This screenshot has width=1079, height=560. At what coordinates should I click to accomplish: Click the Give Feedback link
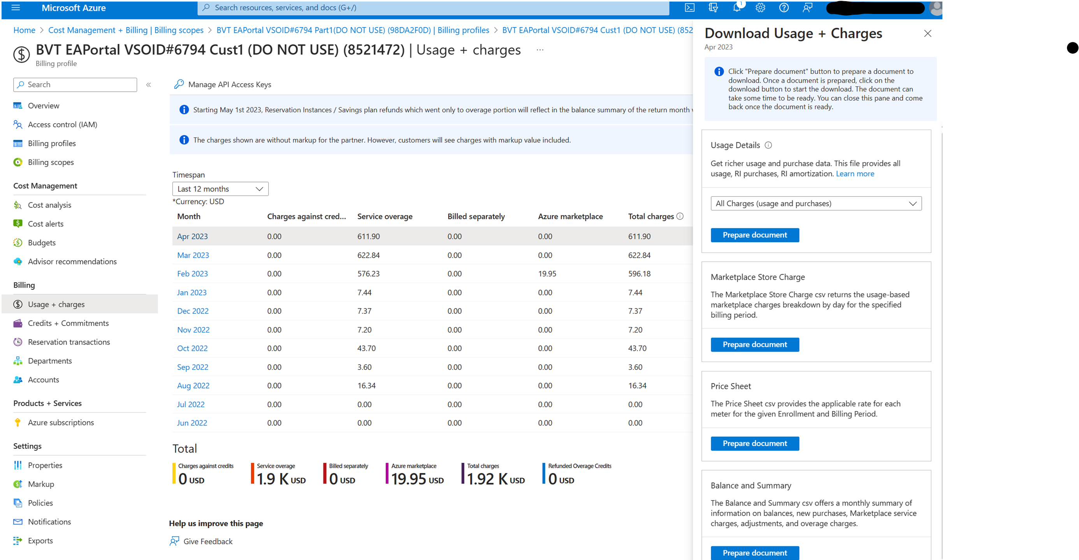pyautogui.click(x=208, y=541)
